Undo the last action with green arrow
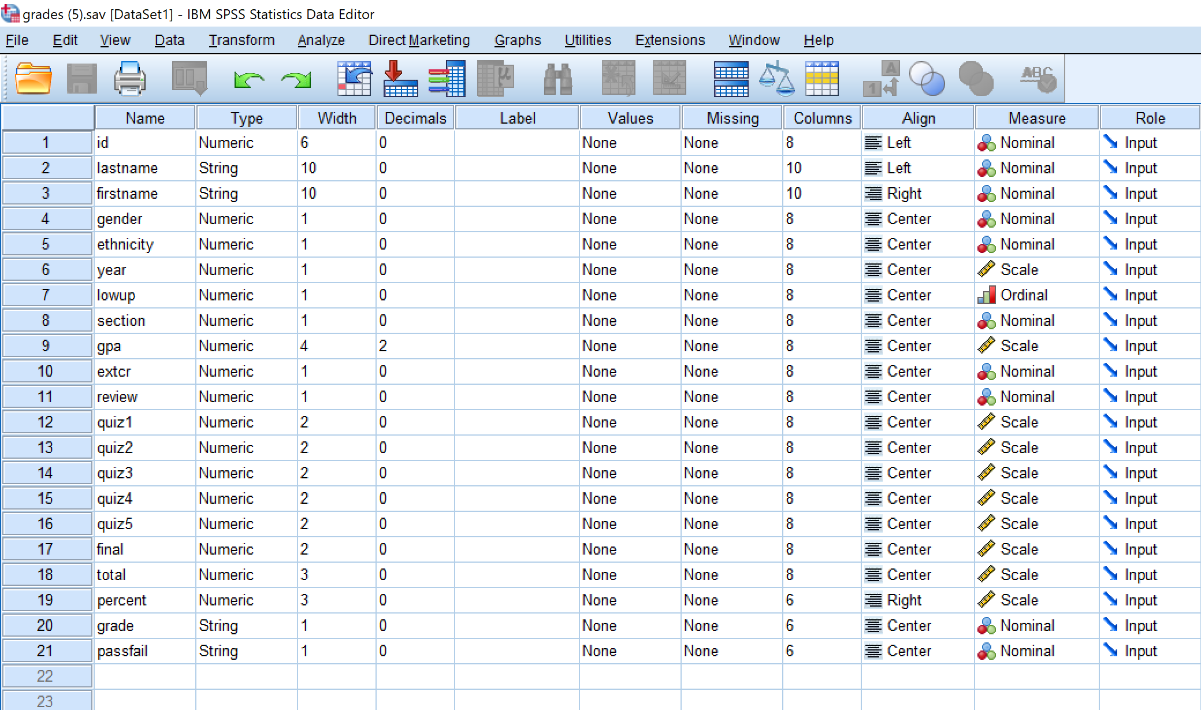 249,79
